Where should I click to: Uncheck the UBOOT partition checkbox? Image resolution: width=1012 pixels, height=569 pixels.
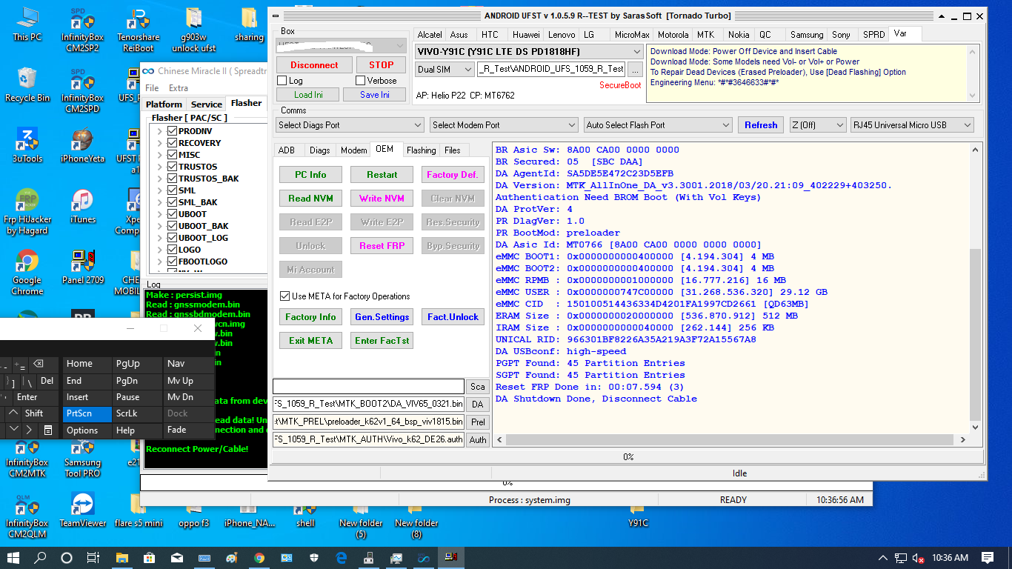pos(172,214)
